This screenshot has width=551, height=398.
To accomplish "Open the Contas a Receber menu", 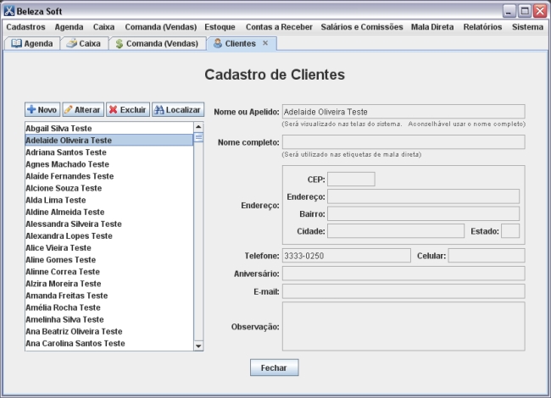I will tap(279, 27).
